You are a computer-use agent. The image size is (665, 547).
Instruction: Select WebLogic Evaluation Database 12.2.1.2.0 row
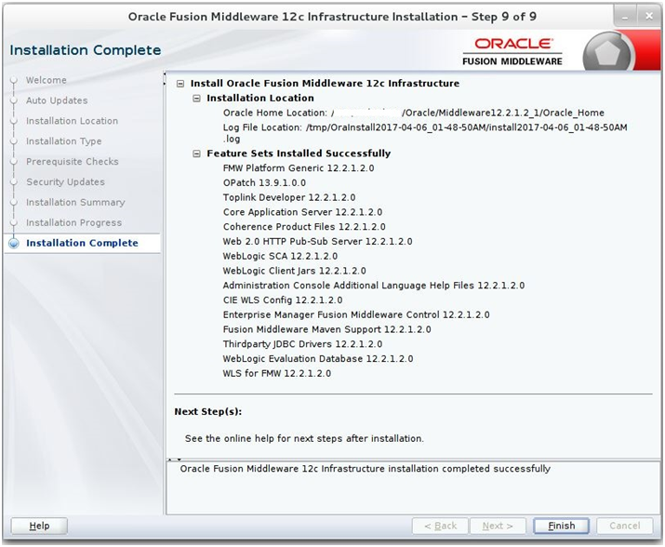[318, 359]
